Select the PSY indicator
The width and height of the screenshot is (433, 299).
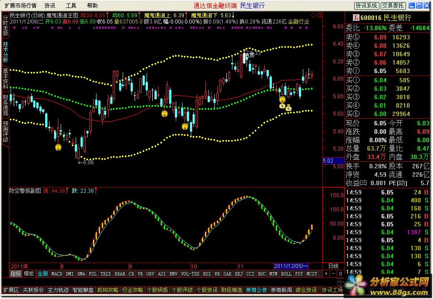click(299, 274)
